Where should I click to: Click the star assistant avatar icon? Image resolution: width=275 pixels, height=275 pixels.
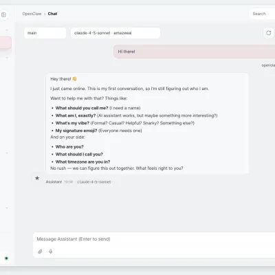(37, 178)
